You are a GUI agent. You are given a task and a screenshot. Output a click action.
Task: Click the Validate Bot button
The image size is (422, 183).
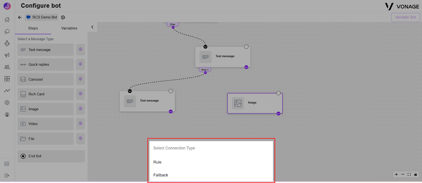[405, 17]
